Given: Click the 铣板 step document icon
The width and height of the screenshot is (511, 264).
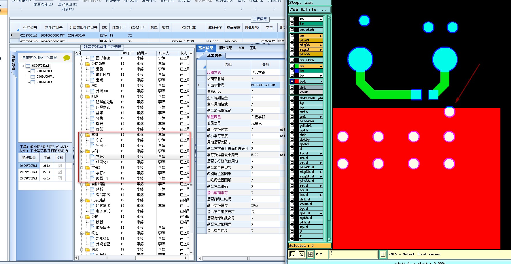Looking at the screenshot, I should [92, 222].
